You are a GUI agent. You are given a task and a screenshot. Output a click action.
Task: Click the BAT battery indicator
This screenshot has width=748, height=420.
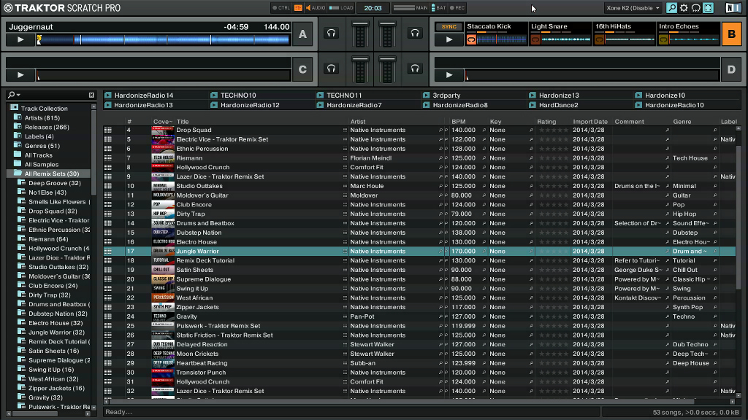[438, 7]
